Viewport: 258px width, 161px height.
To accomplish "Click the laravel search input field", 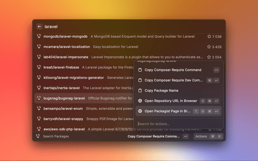I will (121, 27).
